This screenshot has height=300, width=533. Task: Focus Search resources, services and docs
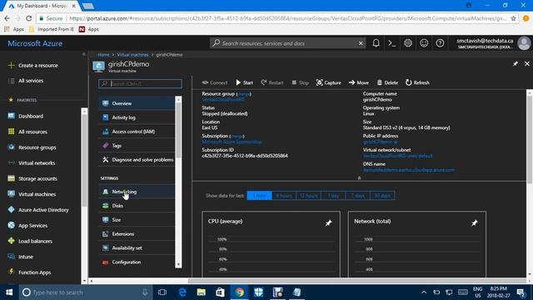pos(287,43)
